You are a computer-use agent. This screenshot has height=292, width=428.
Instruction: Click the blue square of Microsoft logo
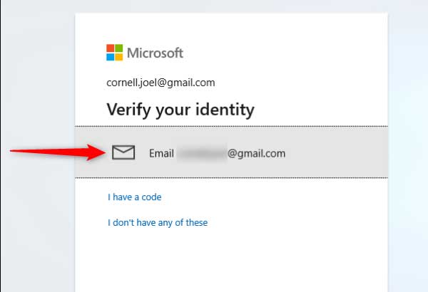click(x=111, y=57)
